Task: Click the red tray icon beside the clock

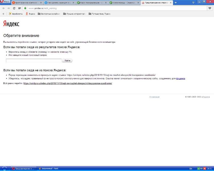Action: pyautogui.click(x=205, y=169)
